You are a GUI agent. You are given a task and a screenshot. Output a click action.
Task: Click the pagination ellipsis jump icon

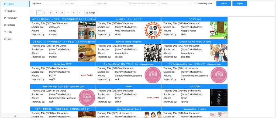click(x=68, y=13)
